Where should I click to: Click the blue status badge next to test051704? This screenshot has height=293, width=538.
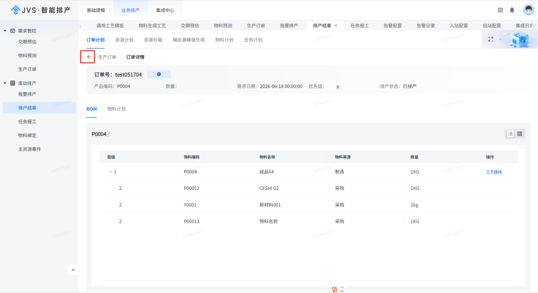[x=159, y=74]
